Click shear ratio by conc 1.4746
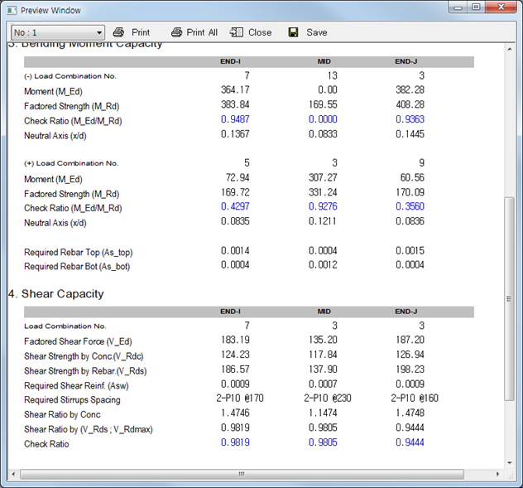523x488 pixels. tap(235, 413)
